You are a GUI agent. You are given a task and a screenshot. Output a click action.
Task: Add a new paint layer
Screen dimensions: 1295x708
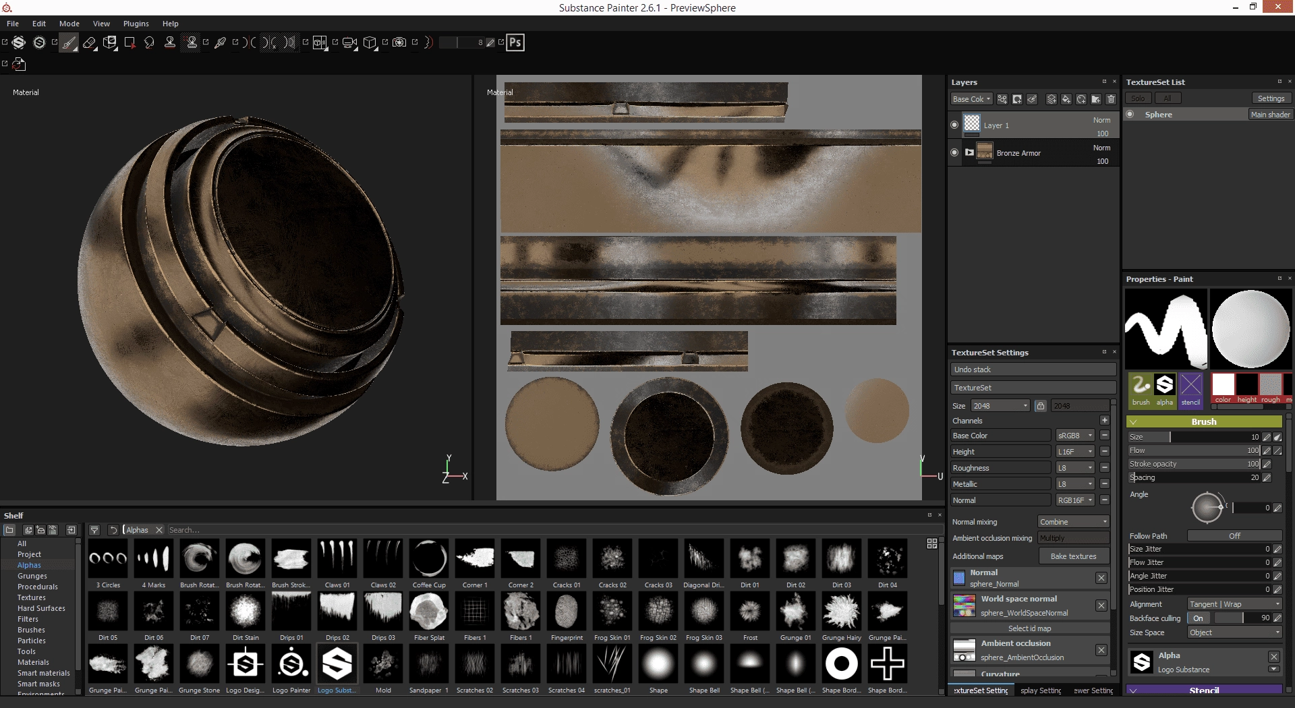coord(1052,99)
